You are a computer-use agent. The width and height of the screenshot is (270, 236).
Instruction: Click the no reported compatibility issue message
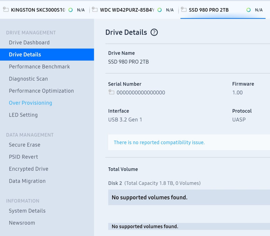[x=159, y=142]
